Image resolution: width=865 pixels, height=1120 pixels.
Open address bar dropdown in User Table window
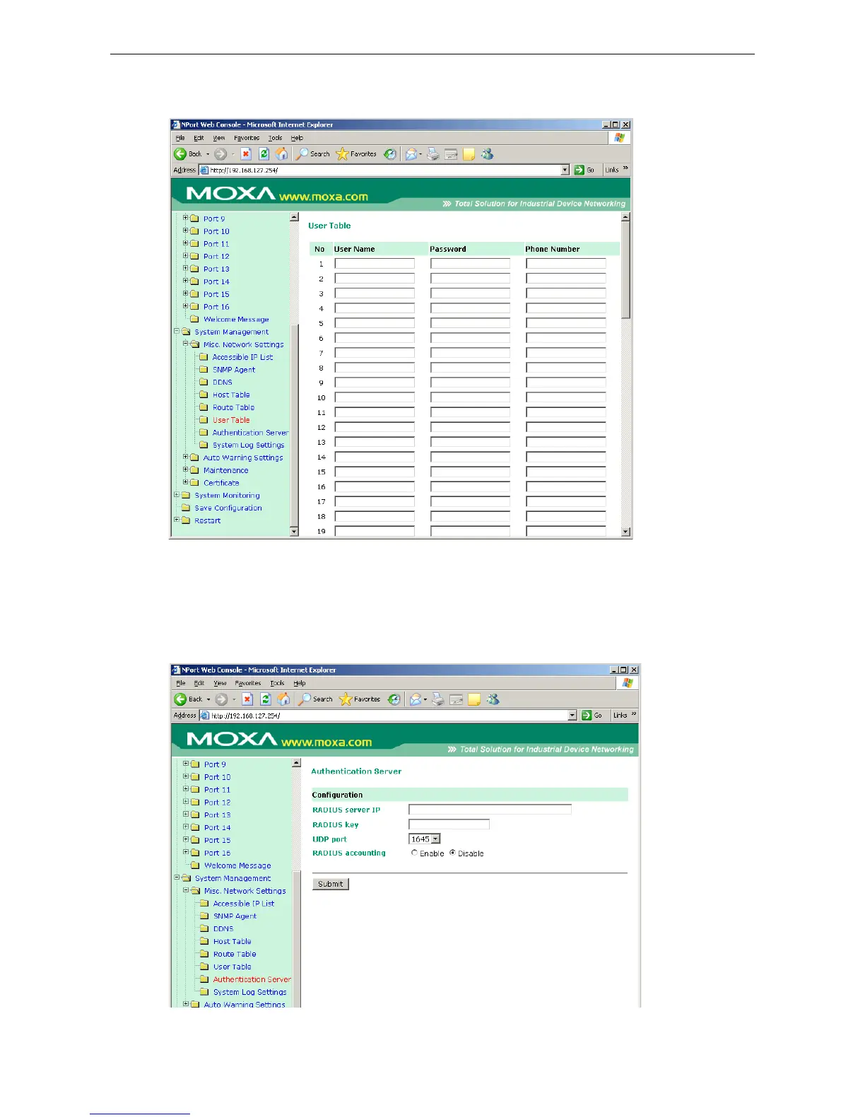[565, 170]
